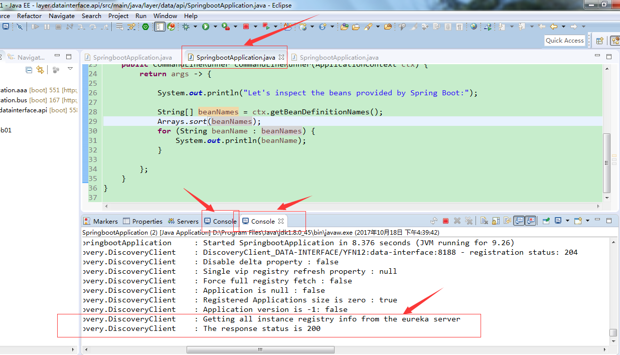Toggle Show Console When Standard Out Changes
Screen dimensions: 620x355
coord(519,221)
